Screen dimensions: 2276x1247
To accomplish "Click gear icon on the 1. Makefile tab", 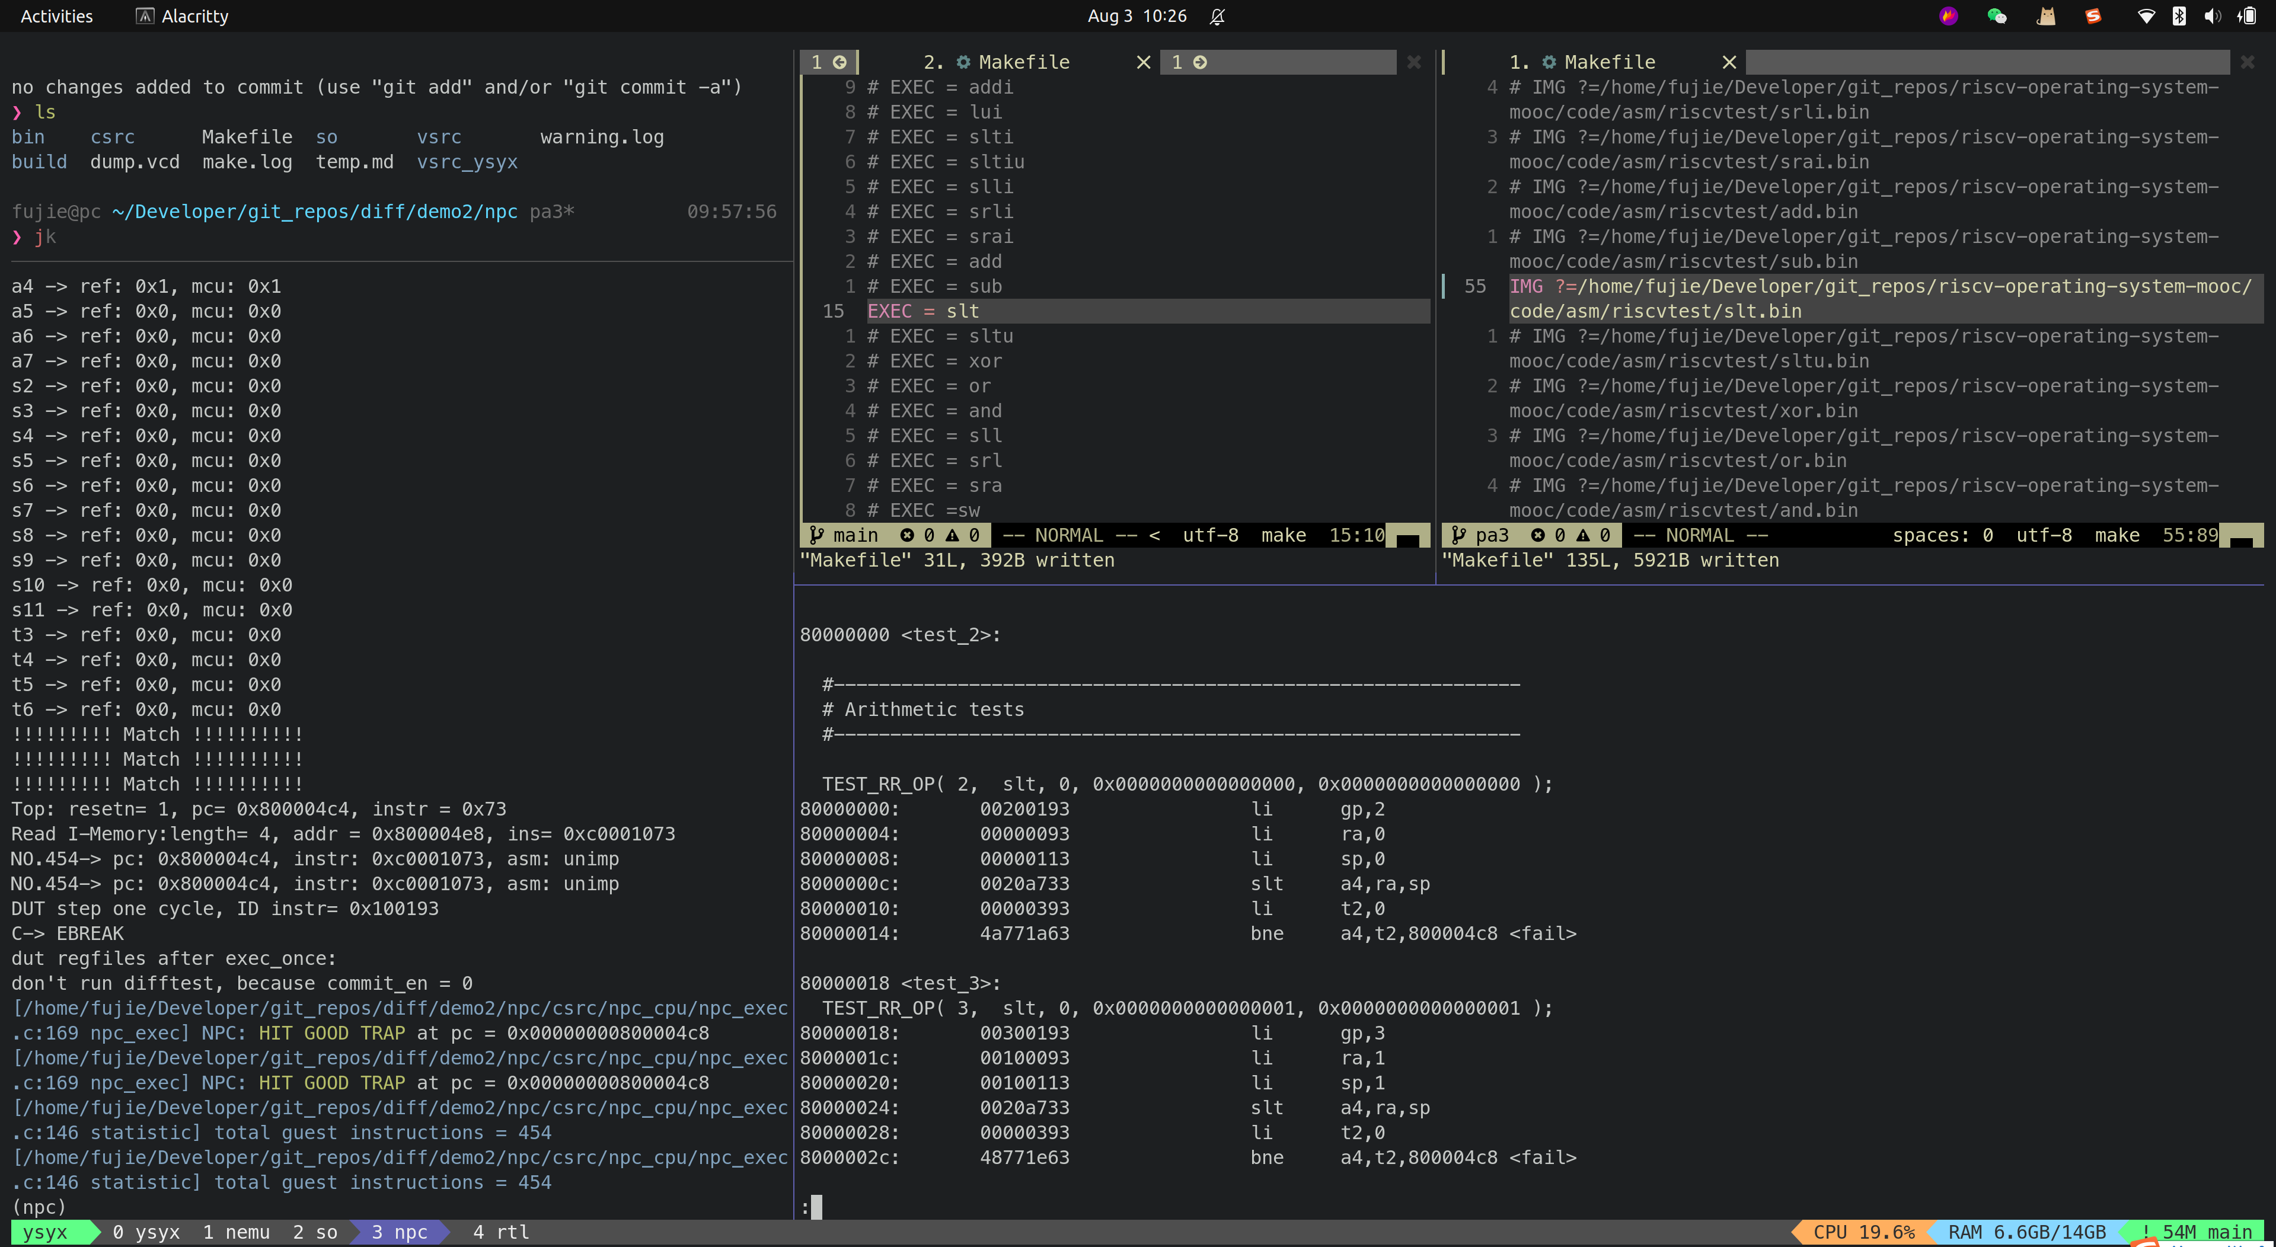I will click(1549, 62).
